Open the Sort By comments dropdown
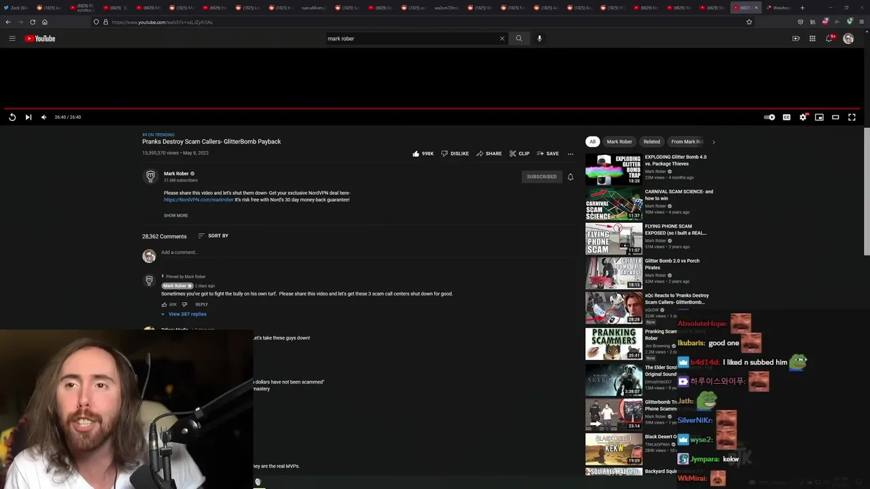The width and height of the screenshot is (870, 489). 213,236
